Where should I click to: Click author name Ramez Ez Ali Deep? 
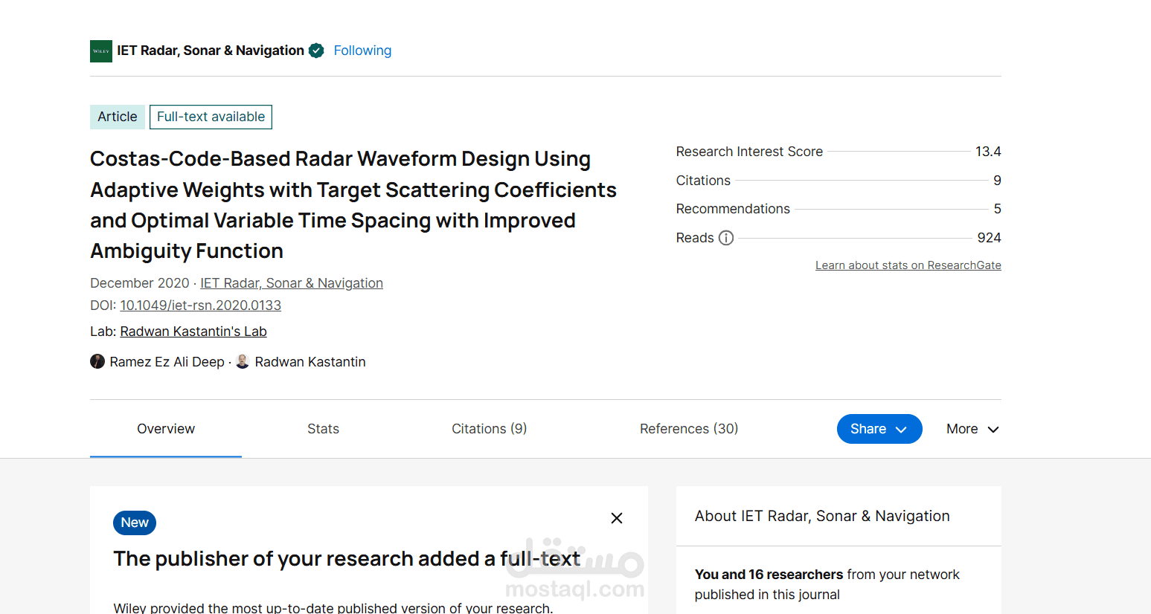click(x=167, y=362)
